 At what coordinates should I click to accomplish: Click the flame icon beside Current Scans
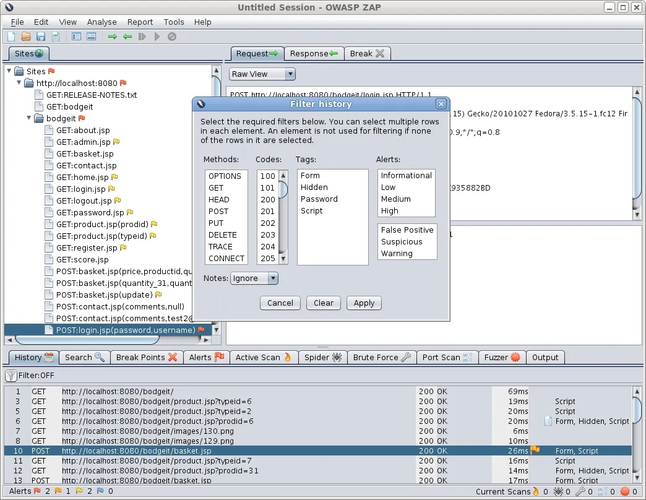coord(536,491)
